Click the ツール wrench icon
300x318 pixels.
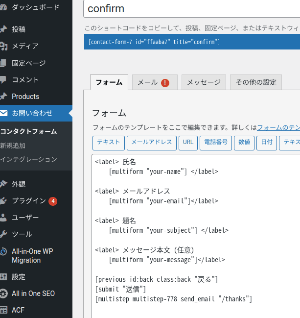pos(3,234)
